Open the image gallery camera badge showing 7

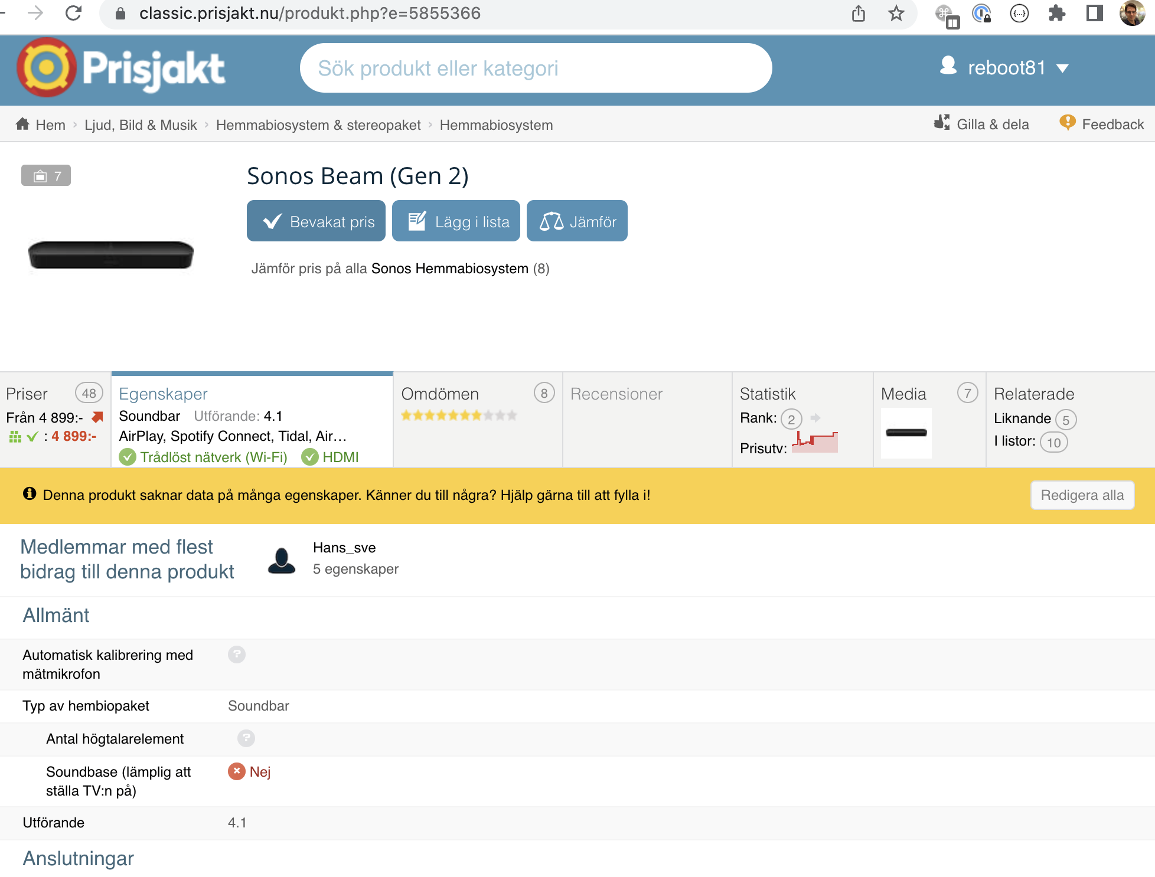pyautogui.click(x=46, y=175)
